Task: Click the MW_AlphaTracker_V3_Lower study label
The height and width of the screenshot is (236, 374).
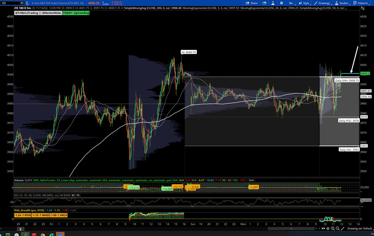Action: tap(102, 180)
